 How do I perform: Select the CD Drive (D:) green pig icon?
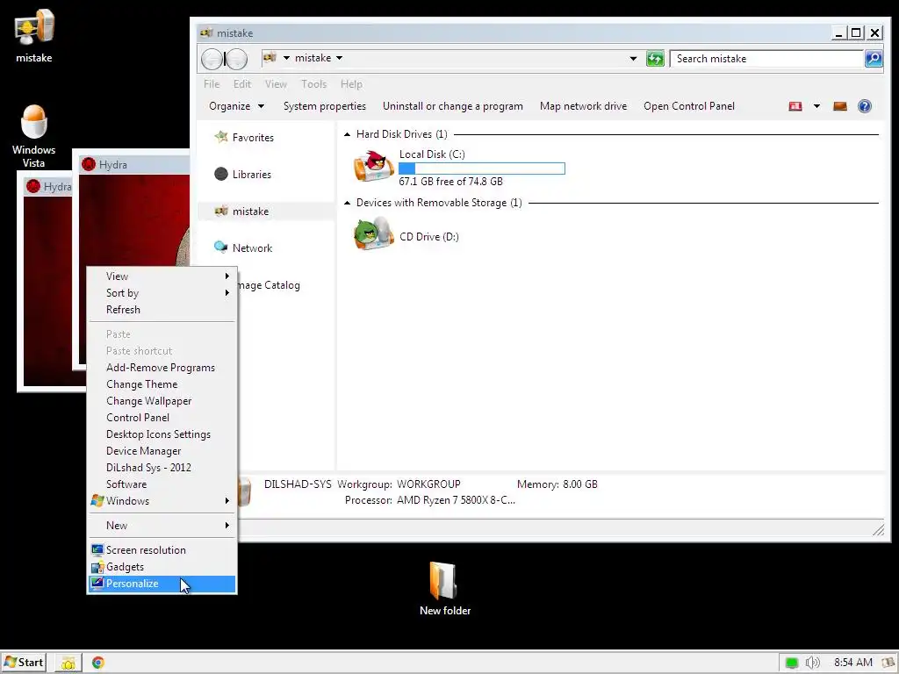[373, 233]
